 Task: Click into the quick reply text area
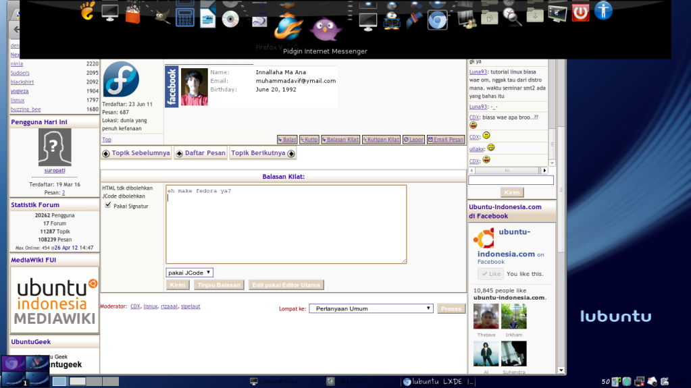(286, 224)
